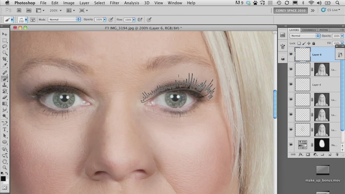Delete layer with trash icon
345x194 pixels.
pyautogui.click(x=337, y=154)
